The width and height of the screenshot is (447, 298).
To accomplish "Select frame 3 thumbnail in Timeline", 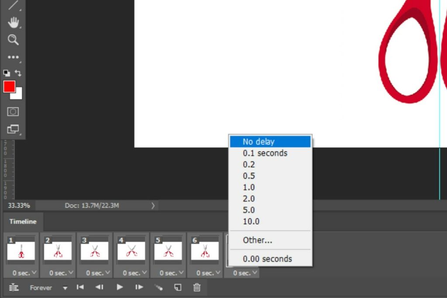I will click(95, 250).
